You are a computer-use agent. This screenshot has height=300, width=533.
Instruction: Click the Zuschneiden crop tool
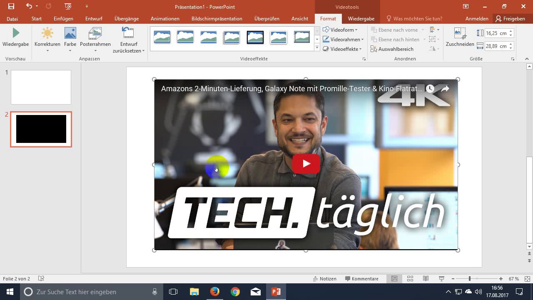(x=460, y=37)
